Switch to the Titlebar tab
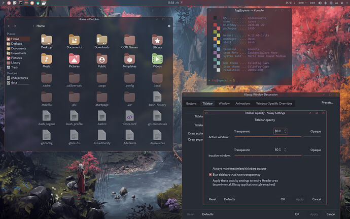 click(207, 103)
